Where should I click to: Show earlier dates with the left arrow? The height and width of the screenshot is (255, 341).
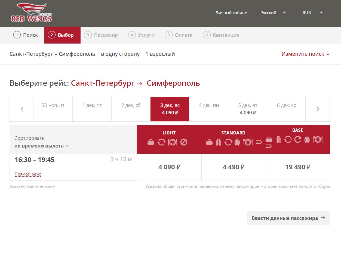[x=22, y=109]
